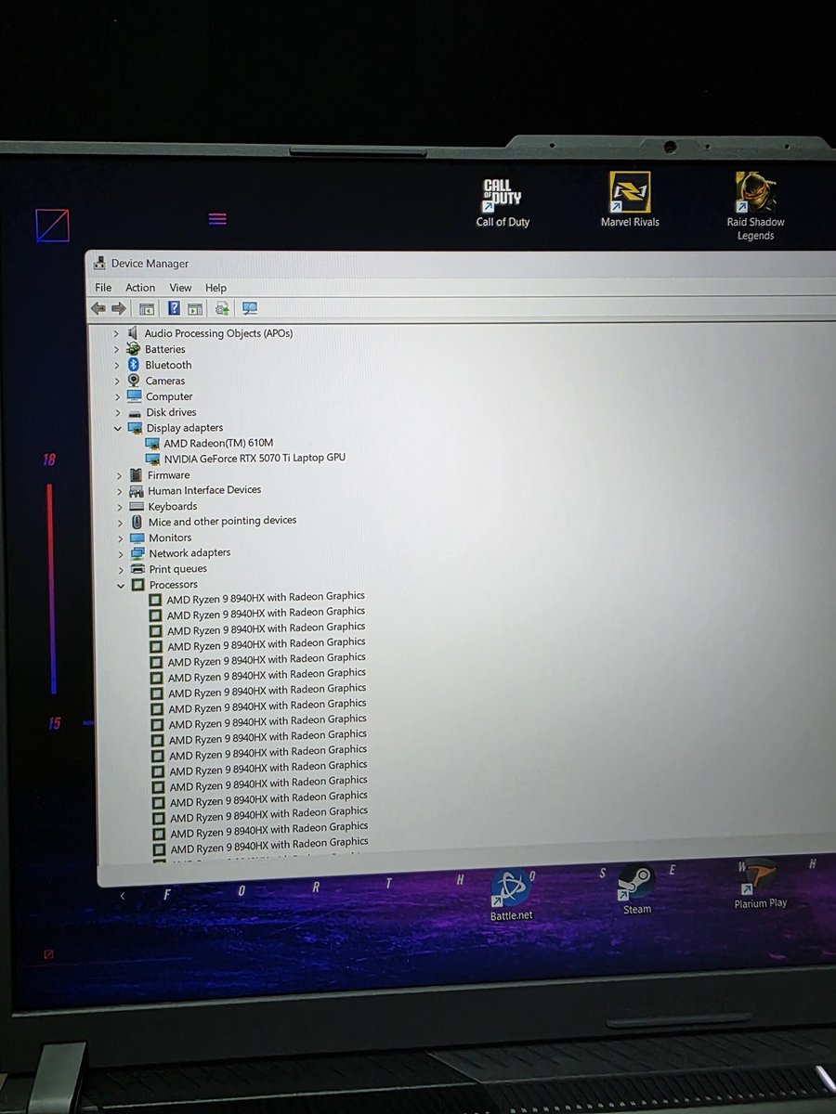Expand the Network adapters chevron
The width and height of the screenshot is (836, 1114).
[x=120, y=553]
